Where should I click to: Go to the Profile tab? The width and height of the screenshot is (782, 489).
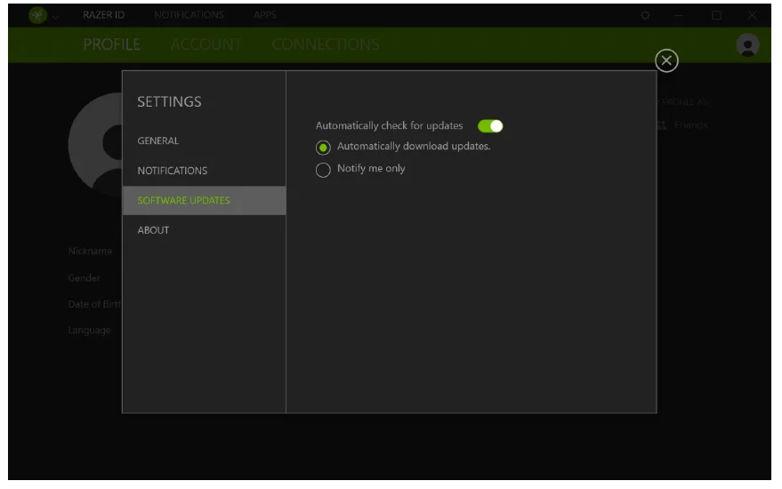[x=112, y=44]
